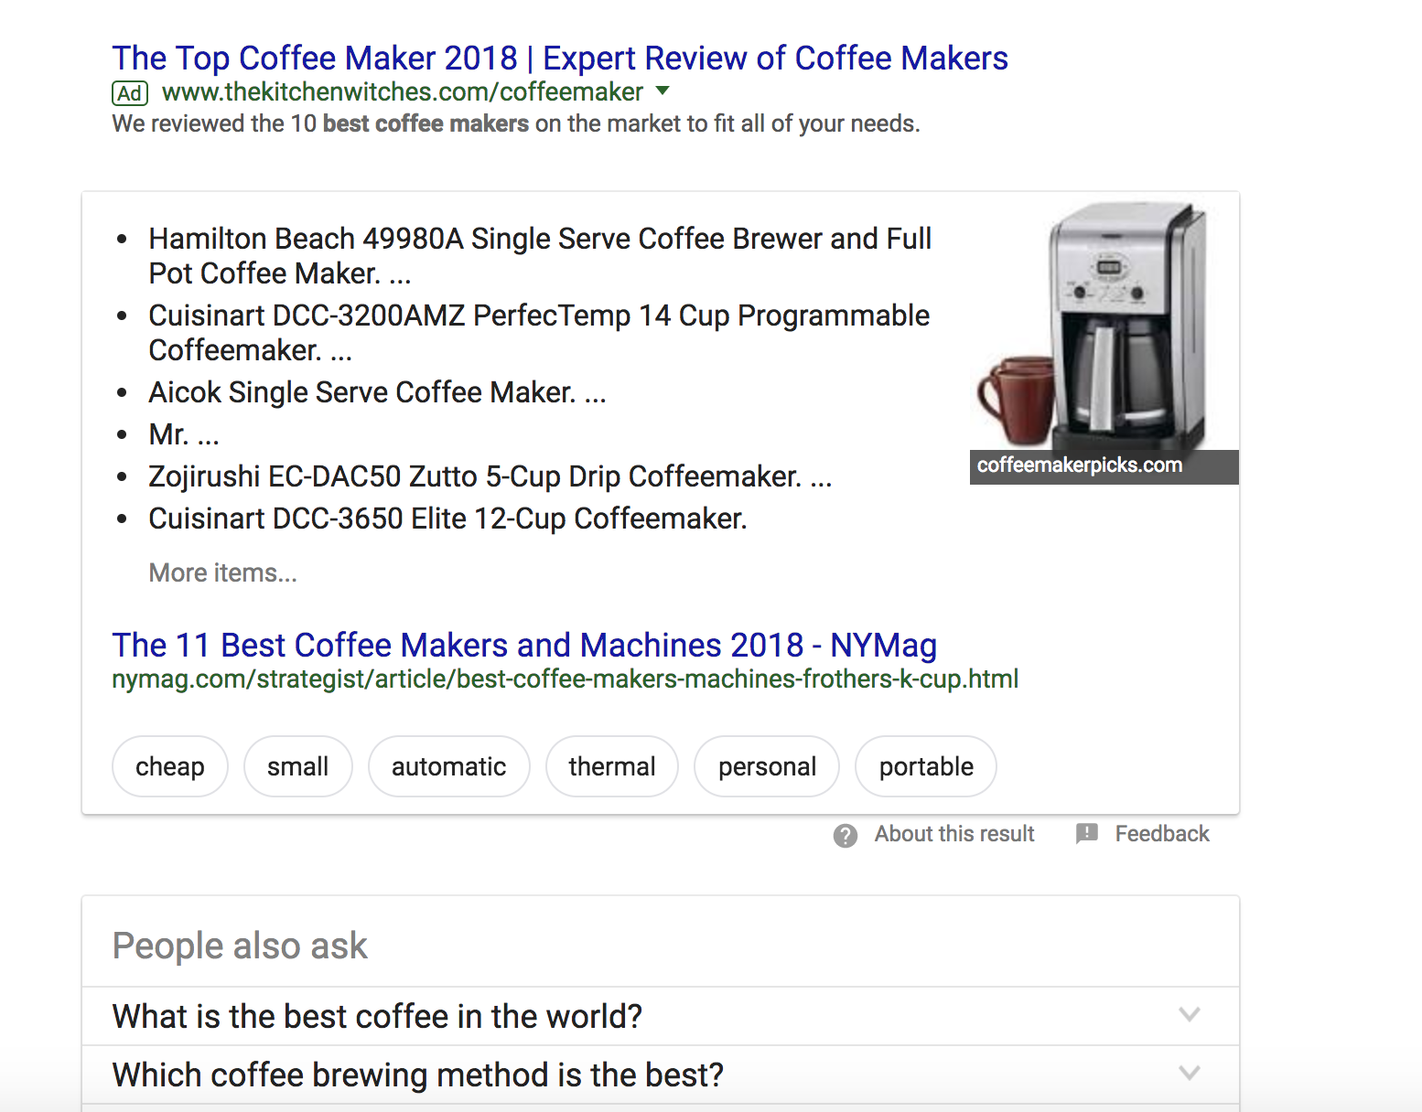Click the nymag.com strategist article URL
Screen dimensions: 1422x1112
click(565, 679)
